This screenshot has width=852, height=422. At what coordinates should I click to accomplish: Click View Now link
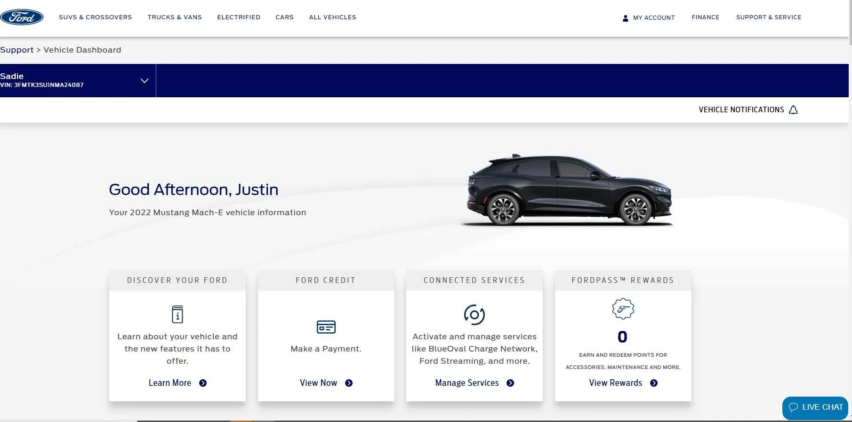pos(318,383)
